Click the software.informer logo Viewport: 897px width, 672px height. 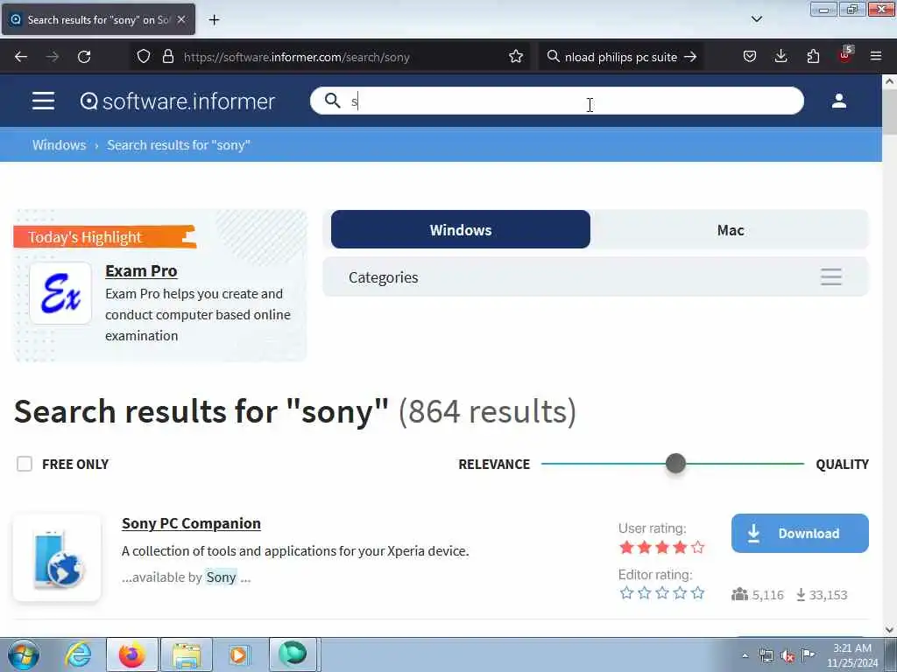pyautogui.click(x=177, y=101)
